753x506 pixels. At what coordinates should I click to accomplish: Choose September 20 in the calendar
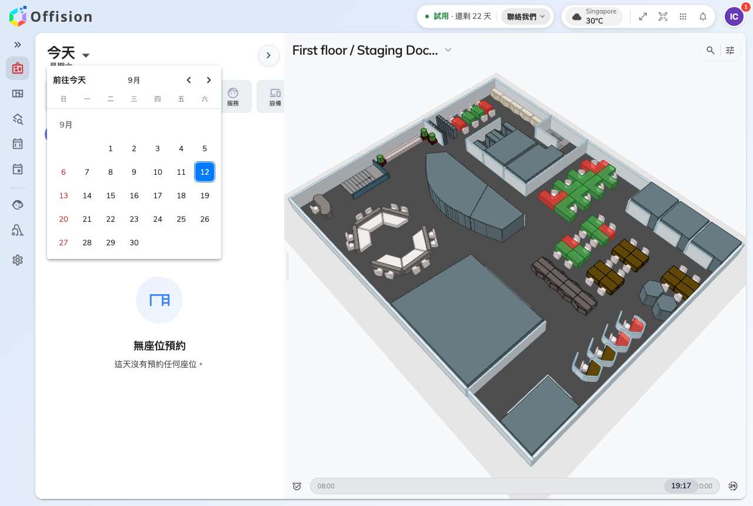[x=64, y=219]
